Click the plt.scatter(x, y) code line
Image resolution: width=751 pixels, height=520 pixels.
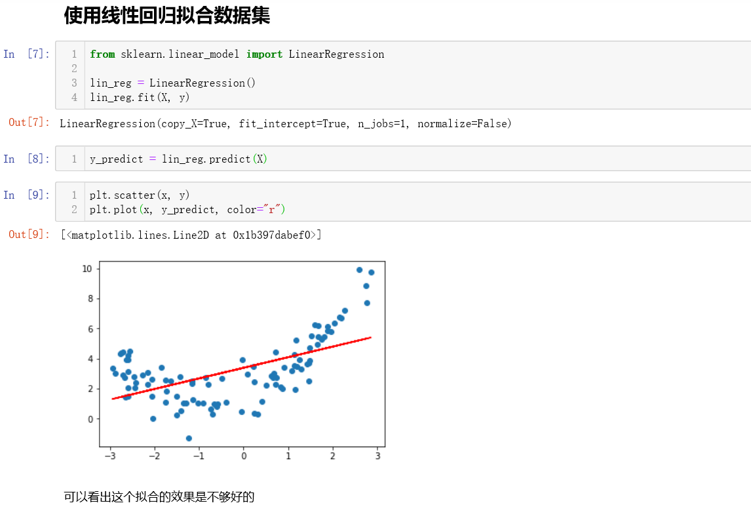click(x=140, y=195)
